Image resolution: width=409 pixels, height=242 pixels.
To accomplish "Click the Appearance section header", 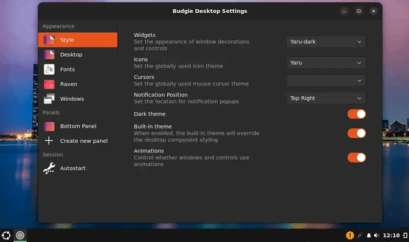I will 58,27.
